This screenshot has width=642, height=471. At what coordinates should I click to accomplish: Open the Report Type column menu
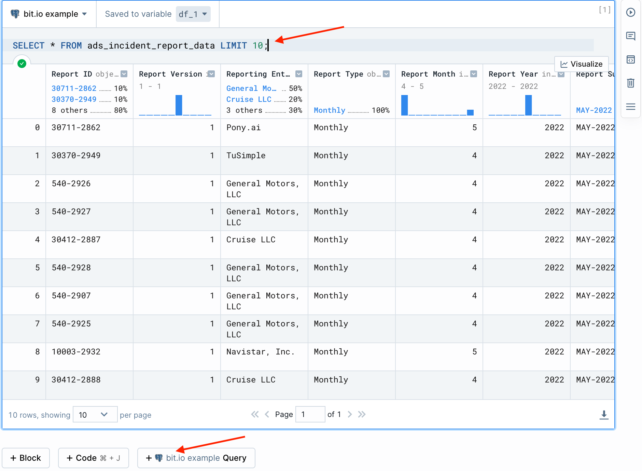[x=386, y=74]
